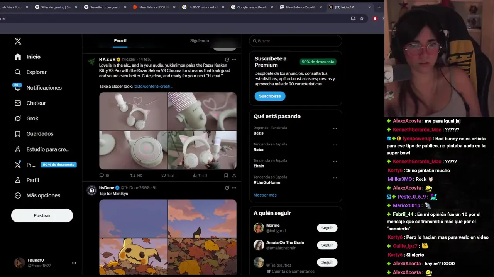Share the Razer post

point(234,175)
